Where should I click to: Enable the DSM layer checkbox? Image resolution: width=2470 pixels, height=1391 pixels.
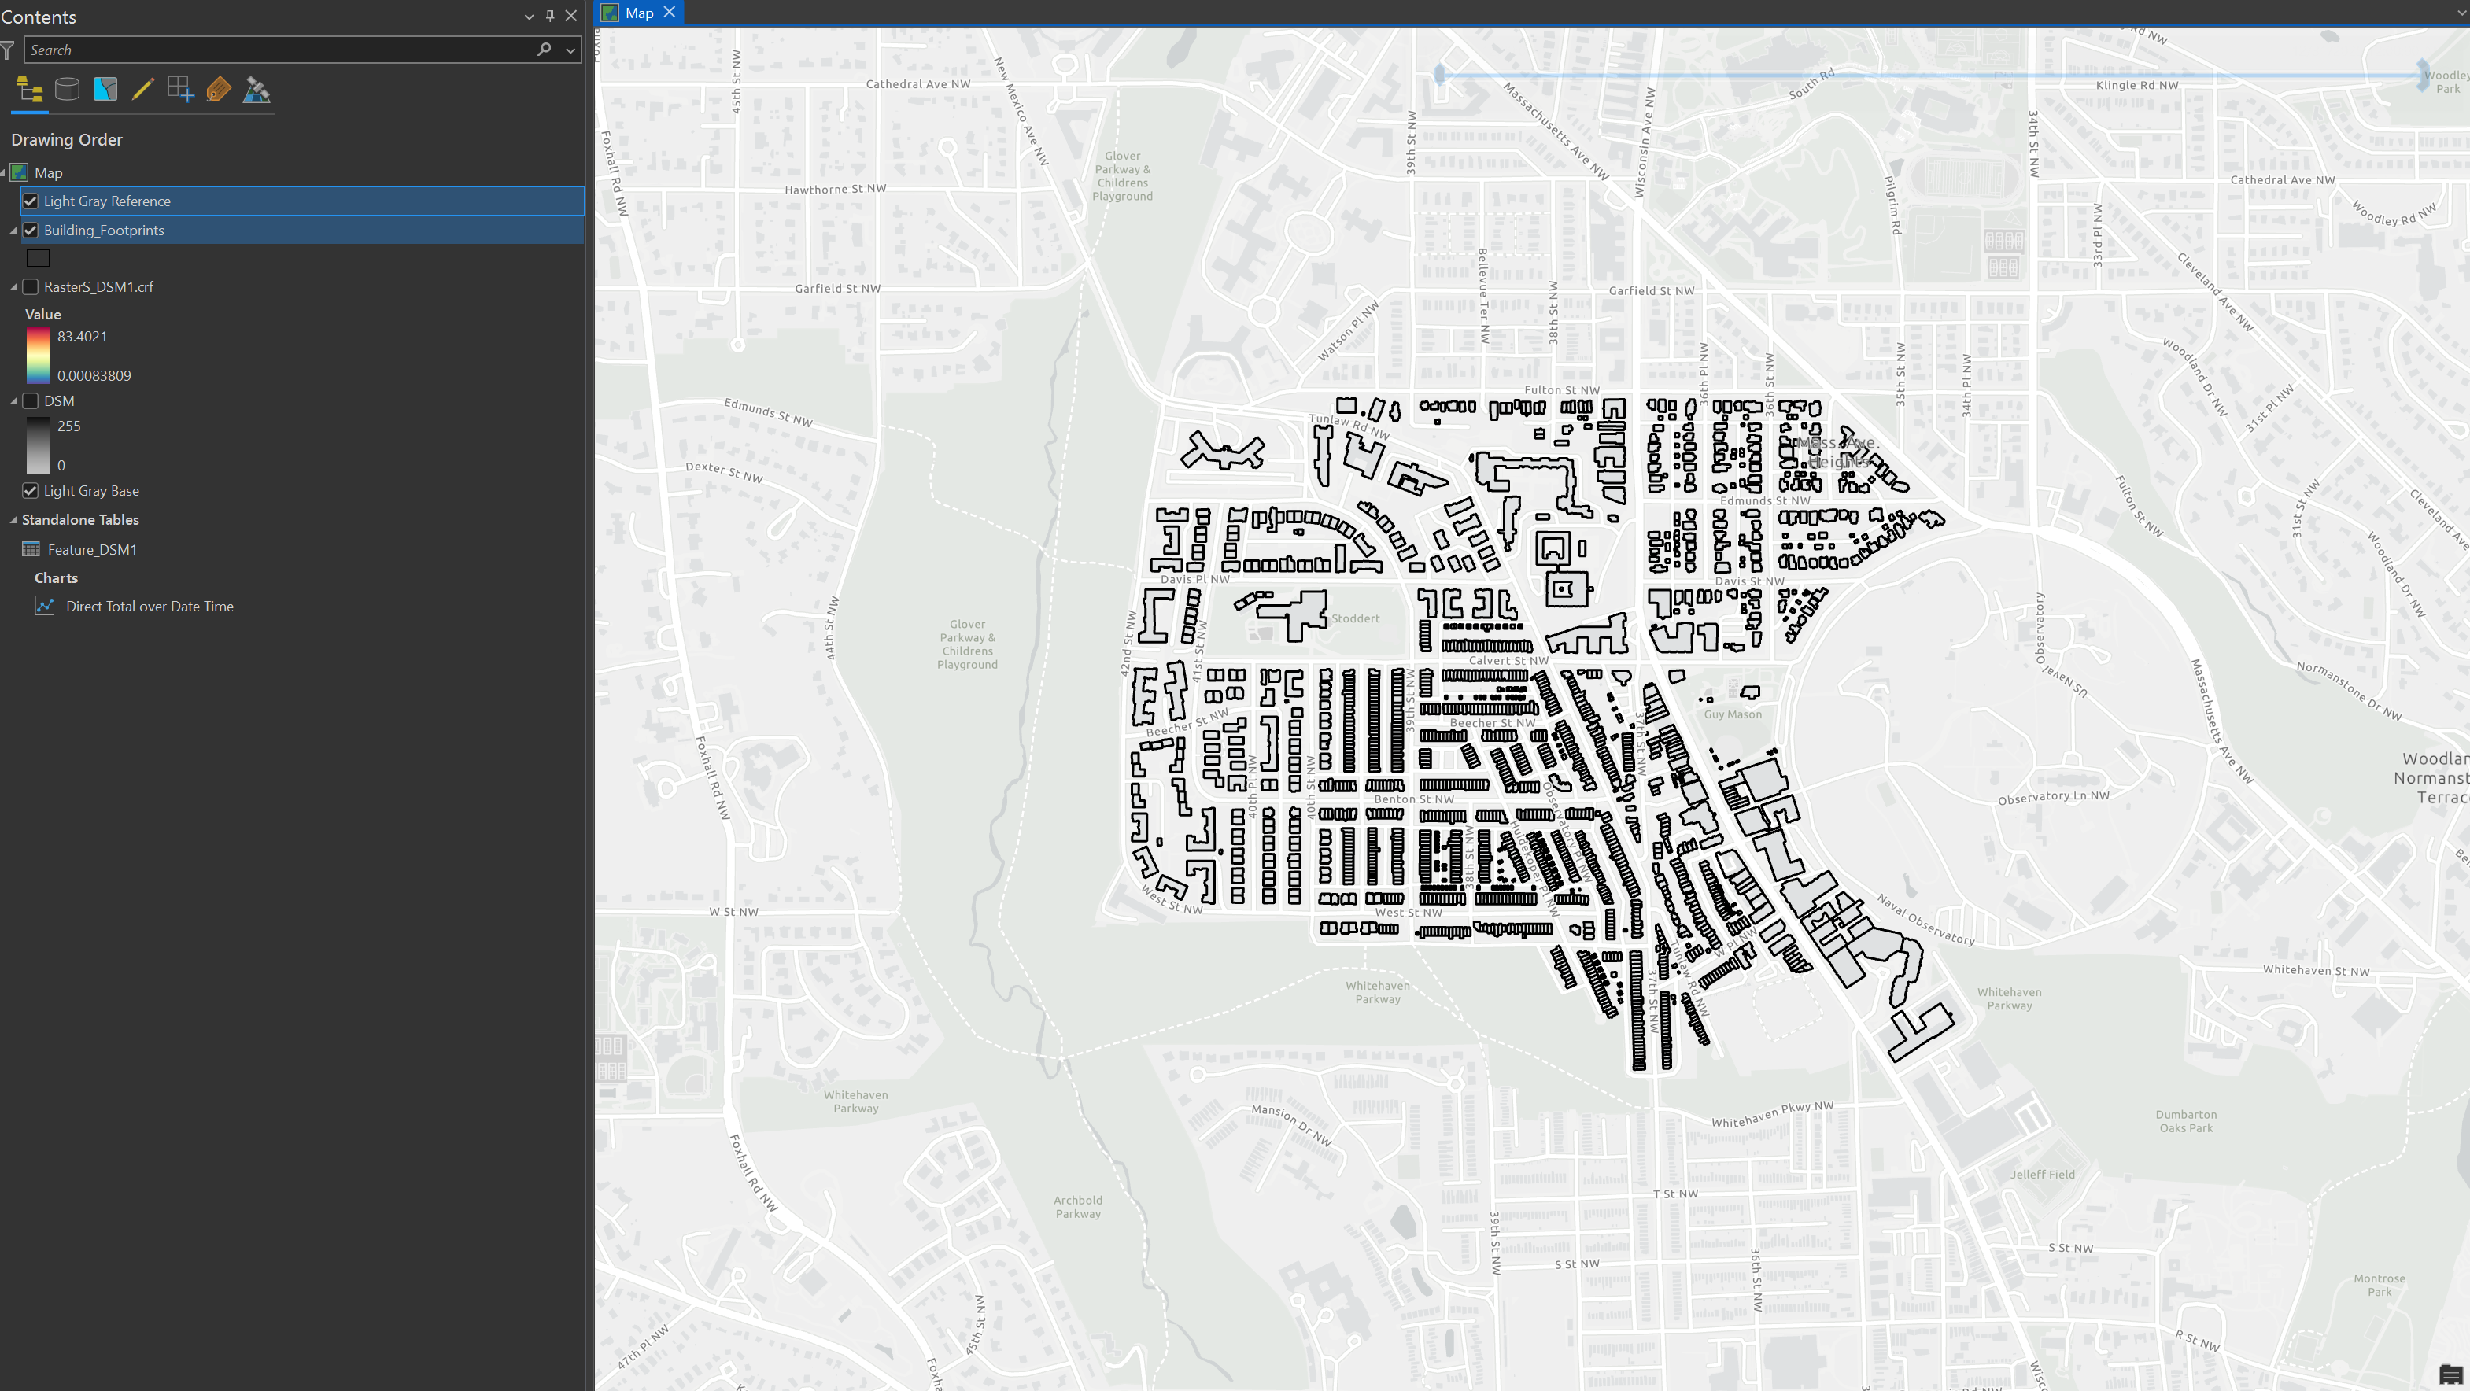click(30, 400)
